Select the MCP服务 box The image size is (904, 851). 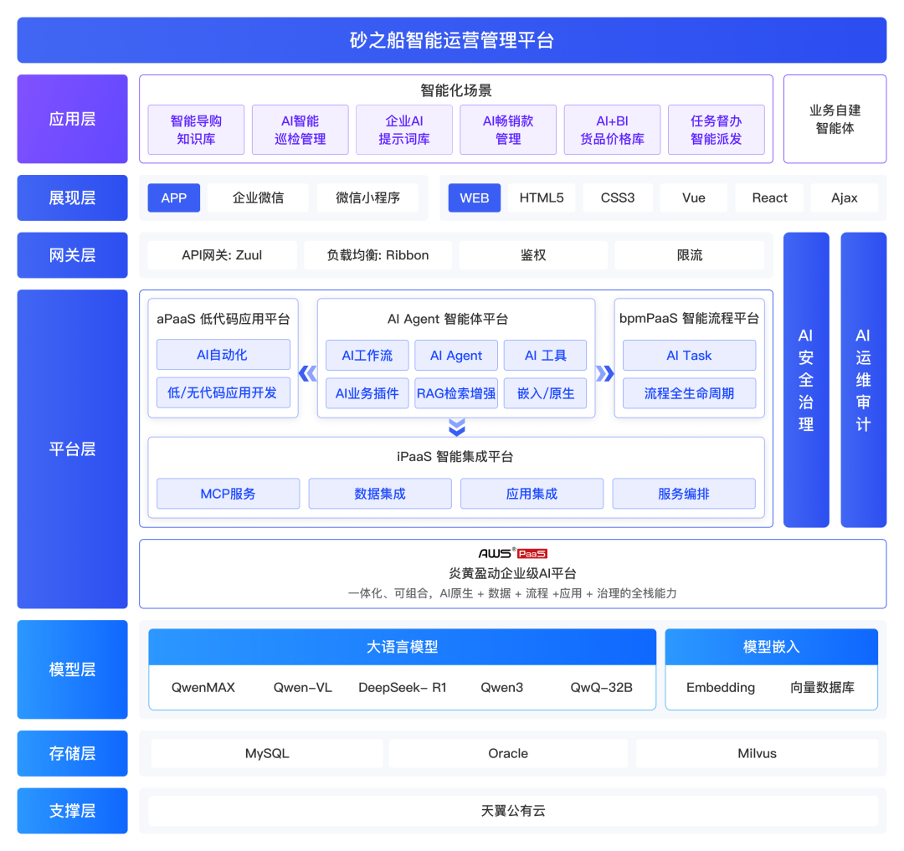tap(229, 494)
